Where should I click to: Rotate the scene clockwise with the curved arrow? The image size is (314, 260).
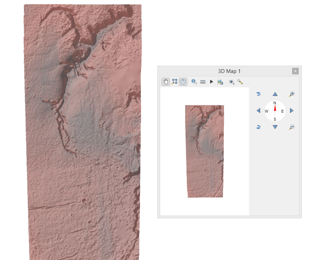coord(258,127)
